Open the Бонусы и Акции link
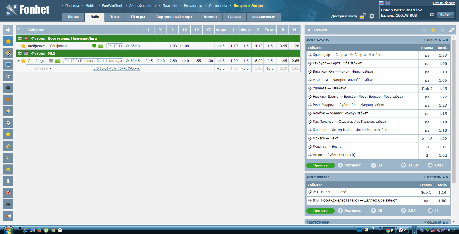 (248, 6)
